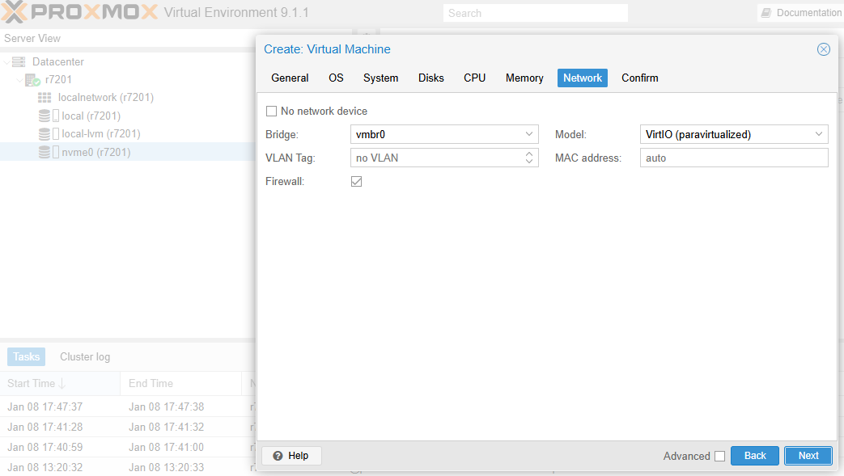Go to the Confirm tab
The image size is (844, 476).
point(639,78)
